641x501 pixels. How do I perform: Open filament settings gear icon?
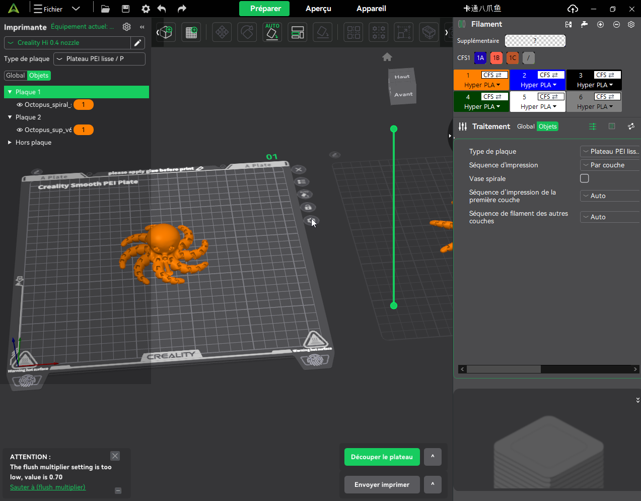click(631, 24)
